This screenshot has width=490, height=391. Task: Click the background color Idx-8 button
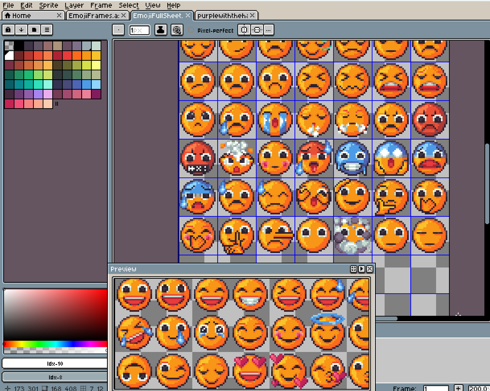click(55, 377)
